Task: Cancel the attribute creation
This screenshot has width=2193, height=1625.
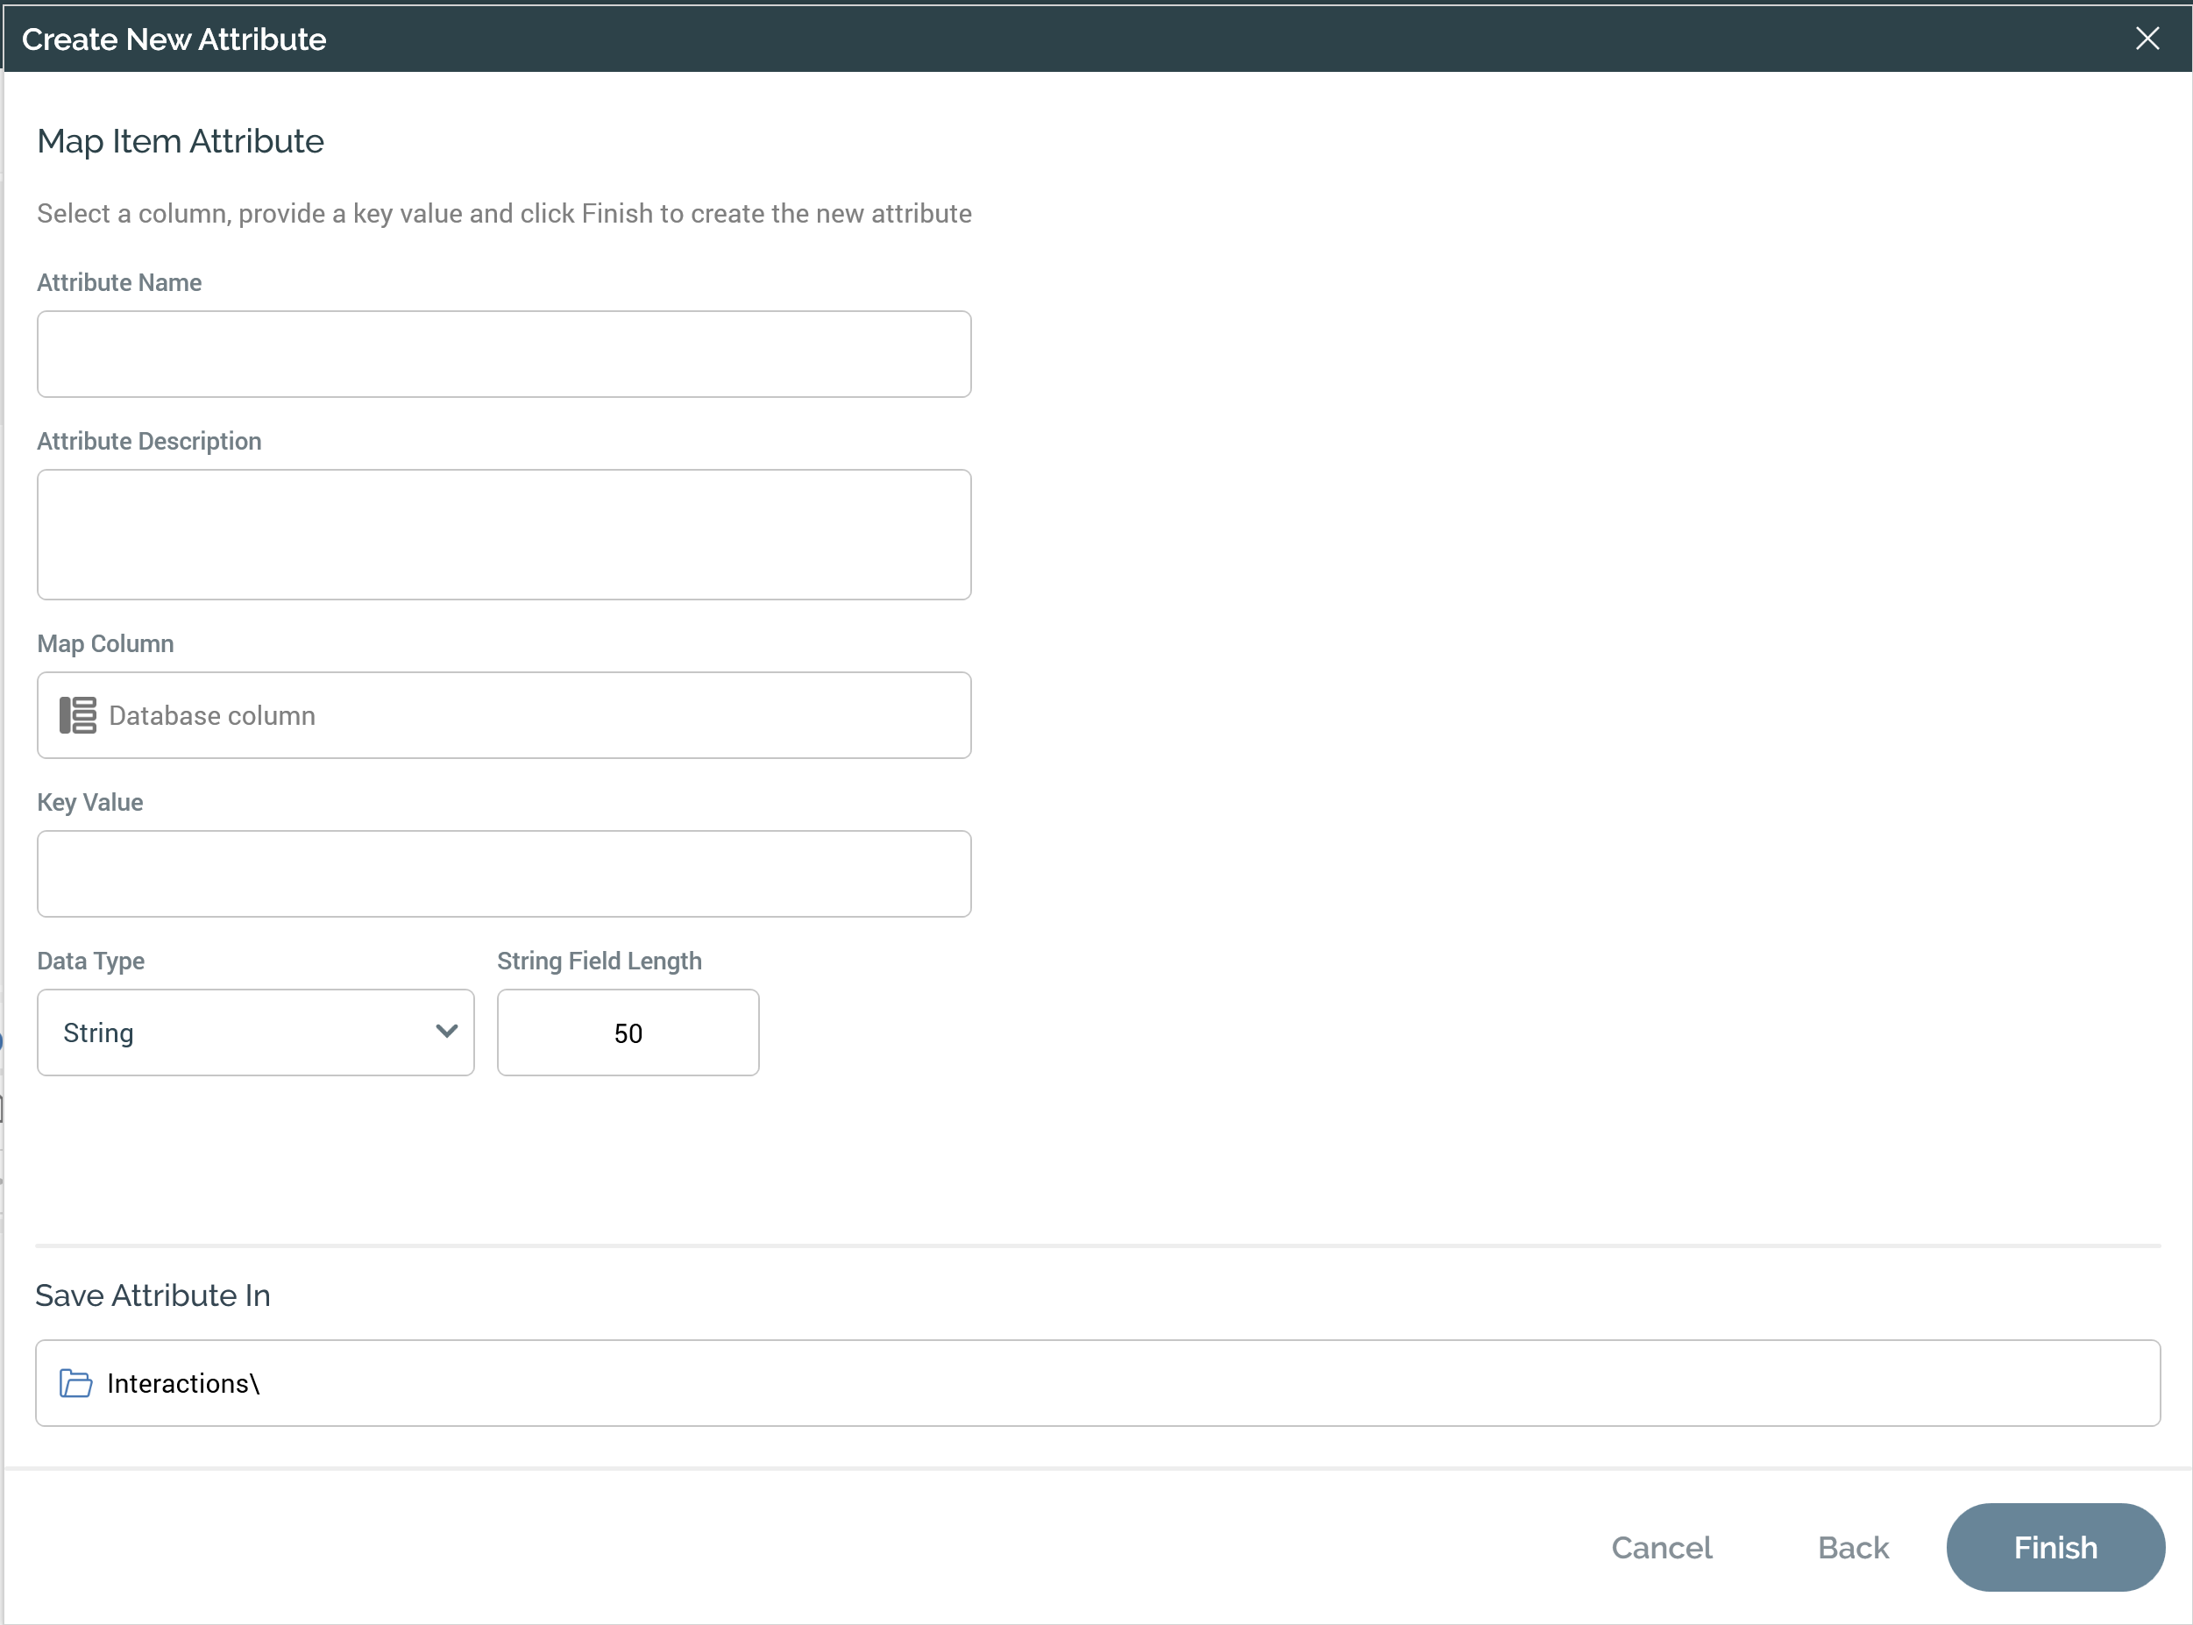Action: (x=1661, y=1547)
